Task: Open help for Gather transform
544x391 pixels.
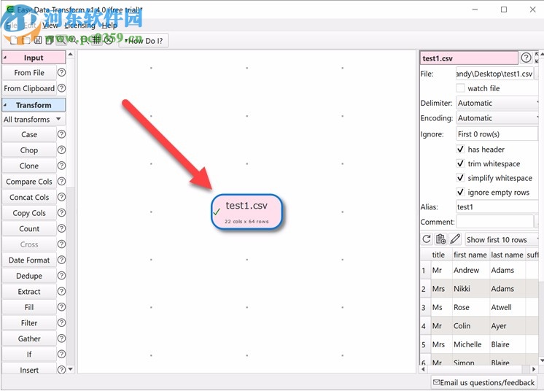Action: click(61, 338)
